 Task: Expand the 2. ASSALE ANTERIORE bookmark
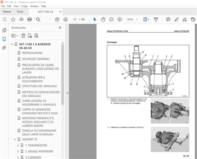(18, 152)
